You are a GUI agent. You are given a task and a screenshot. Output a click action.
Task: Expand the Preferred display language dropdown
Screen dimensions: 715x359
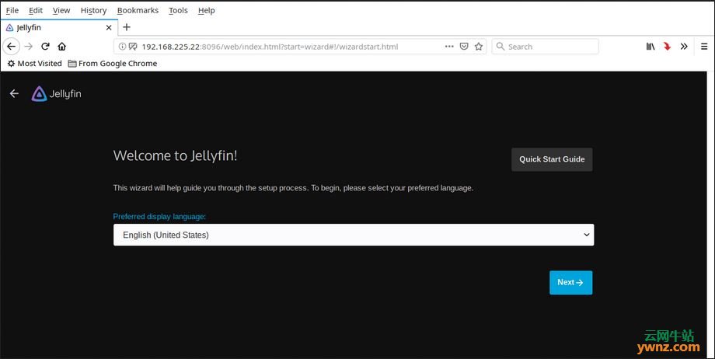click(354, 235)
